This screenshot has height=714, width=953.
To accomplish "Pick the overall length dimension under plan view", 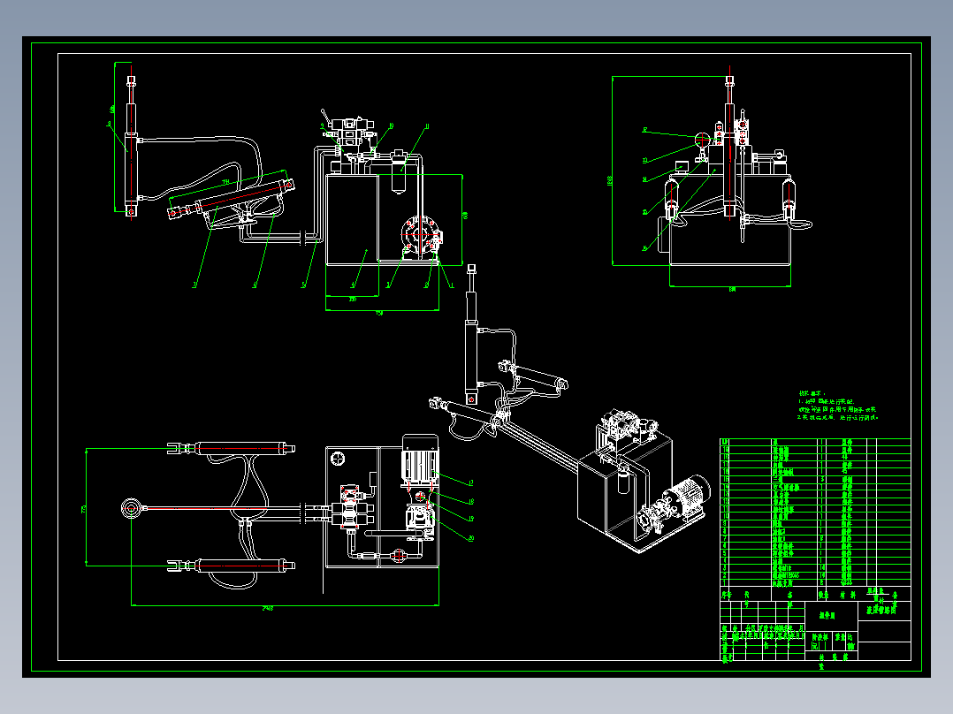I will (268, 608).
